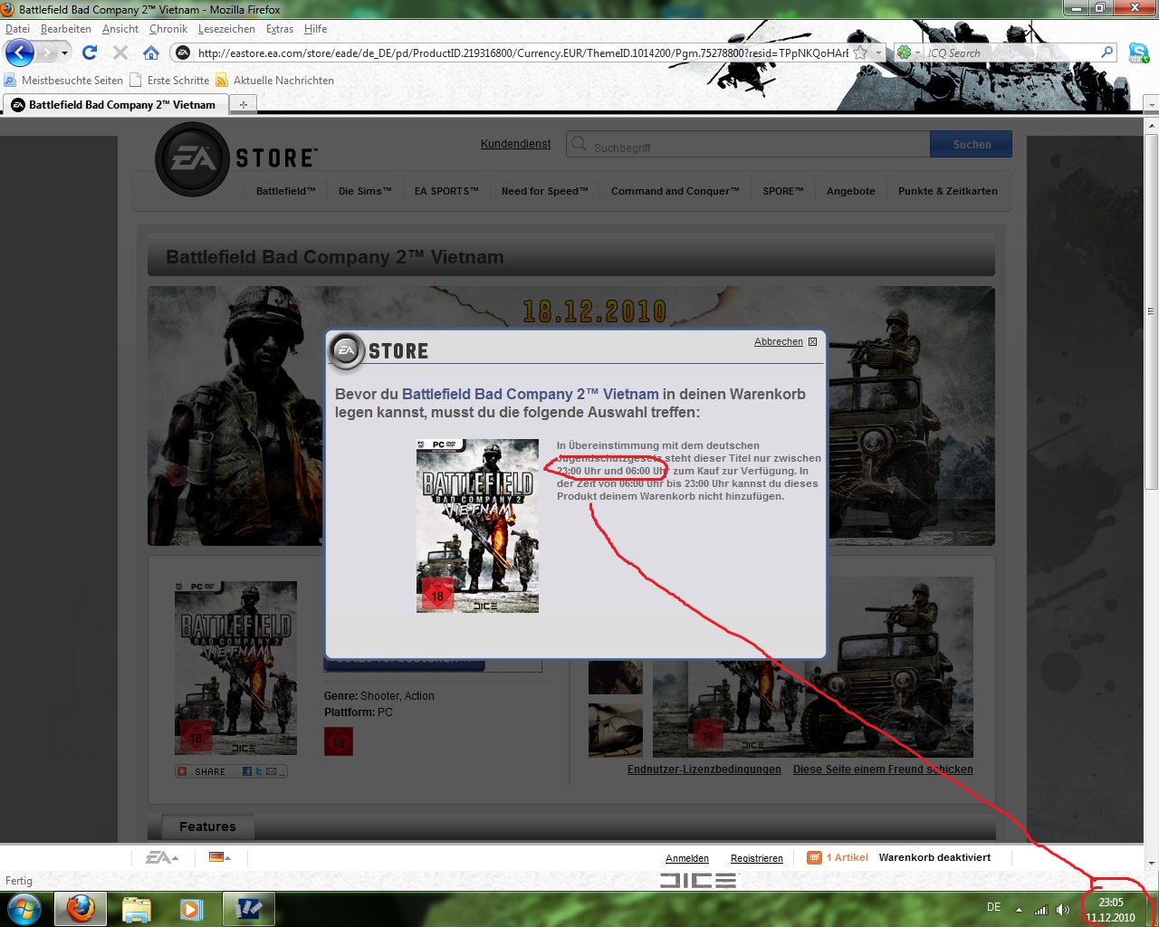
Task: Click the ICQ search engine icon
Action: pos(904,53)
